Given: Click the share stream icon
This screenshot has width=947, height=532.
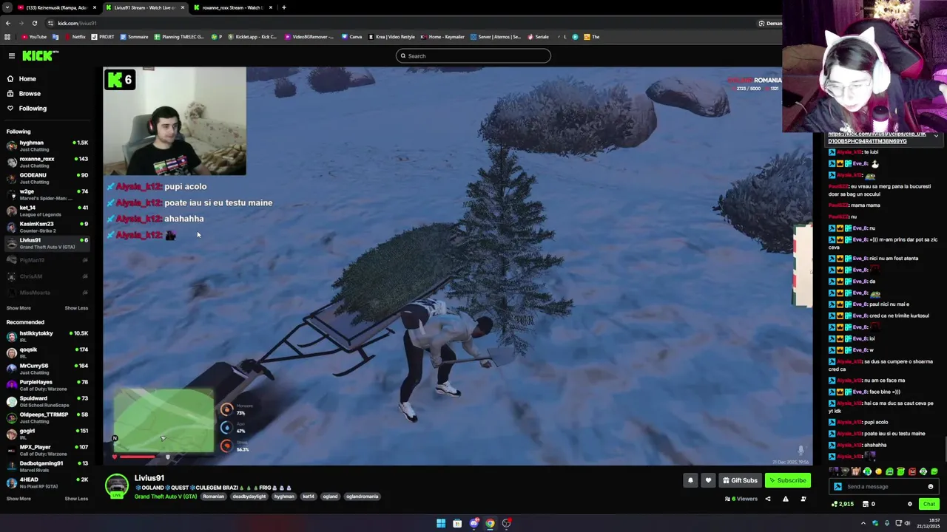Looking at the screenshot, I should (x=767, y=499).
